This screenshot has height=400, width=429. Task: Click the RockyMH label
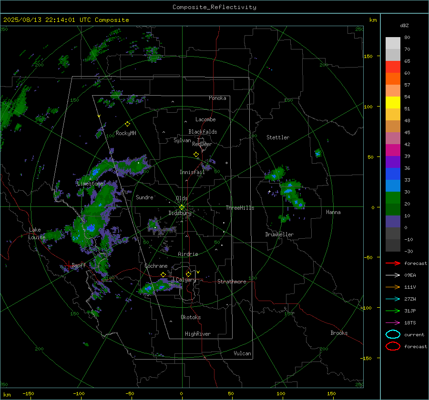pos(126,133)
